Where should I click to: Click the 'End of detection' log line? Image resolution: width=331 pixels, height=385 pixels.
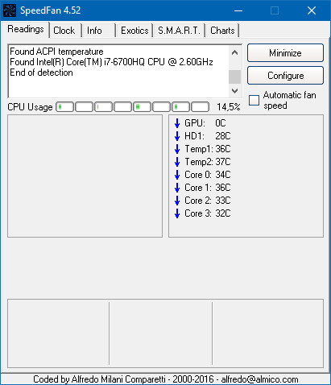click(x=41, y=72)
